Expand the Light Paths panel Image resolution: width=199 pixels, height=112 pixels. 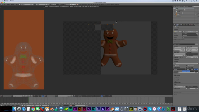point(177,81)
